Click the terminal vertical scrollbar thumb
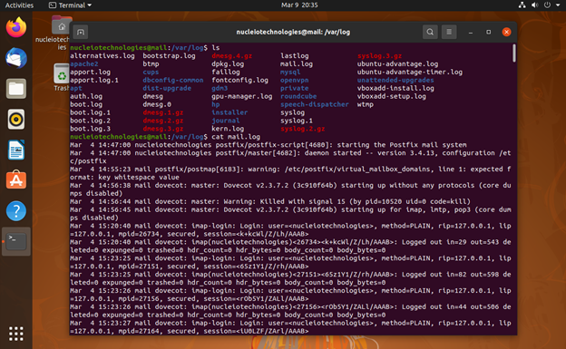The width and height of the screenshot is (566, 349). pyautogui.click(x=513, y=53)
